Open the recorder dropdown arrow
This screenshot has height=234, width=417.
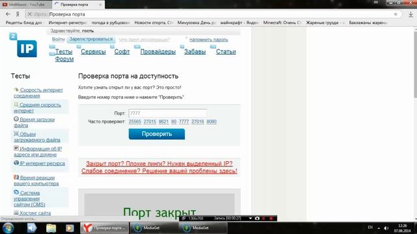(250, 218)
